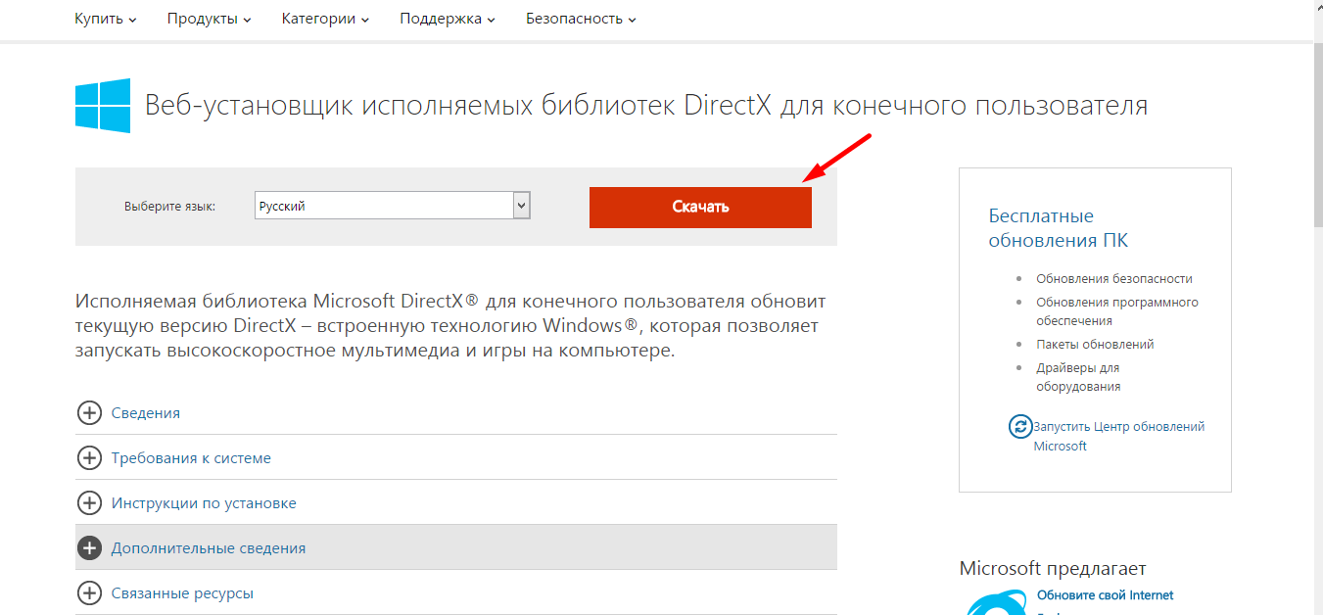The width and height of the screenshot is (1323, 615).
Task: Click Драйверы для оборудования list item
Action: click(x=1078, y=377)
